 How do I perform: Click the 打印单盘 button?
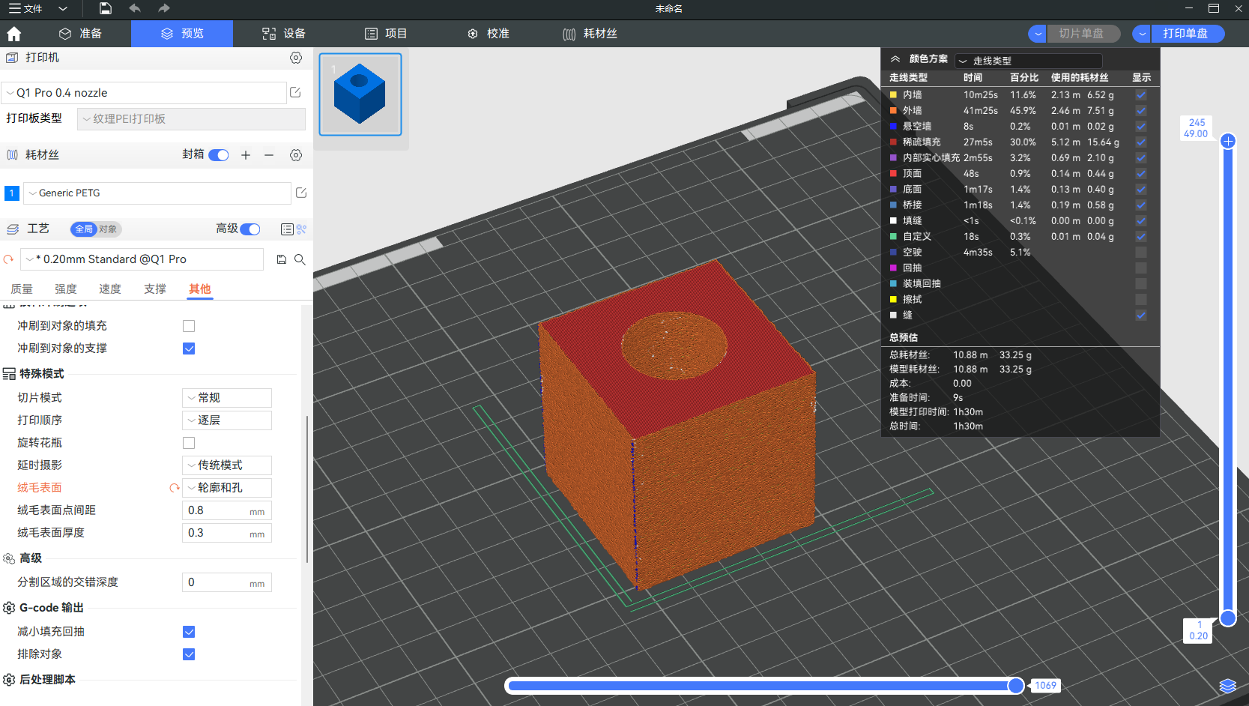1185,34
